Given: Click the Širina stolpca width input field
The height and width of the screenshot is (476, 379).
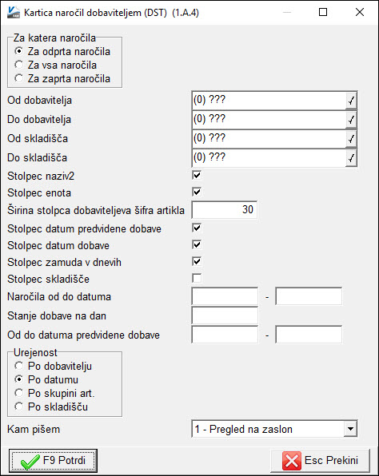Looking at the screenshot, I should tap(225, 210).
